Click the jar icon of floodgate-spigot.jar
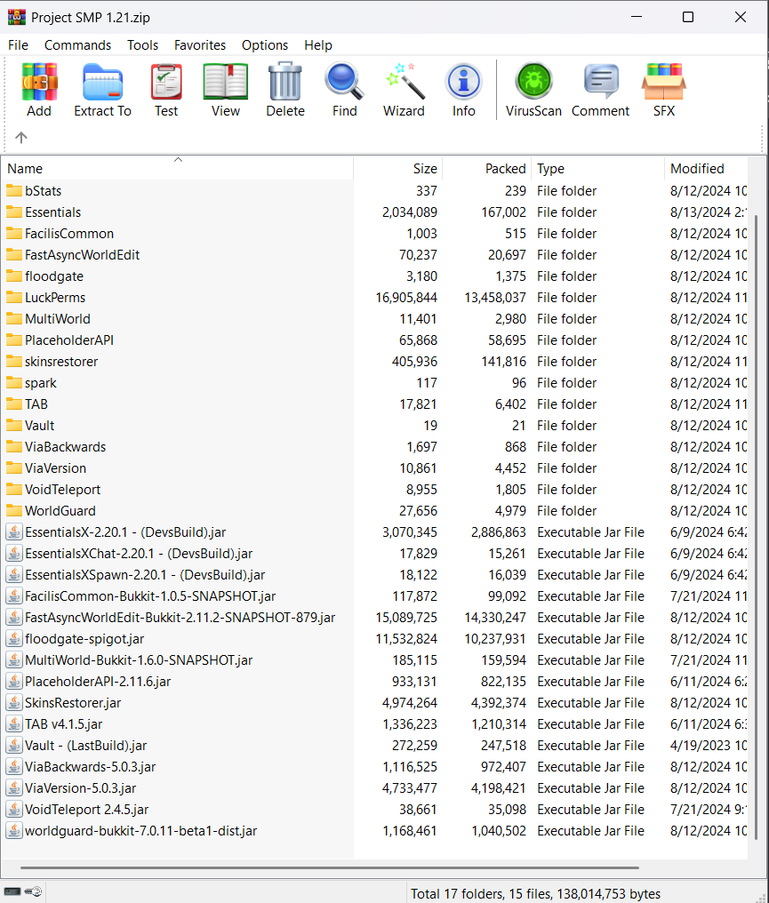The width and height of the screenshot is (769, 903). point(14,639)
